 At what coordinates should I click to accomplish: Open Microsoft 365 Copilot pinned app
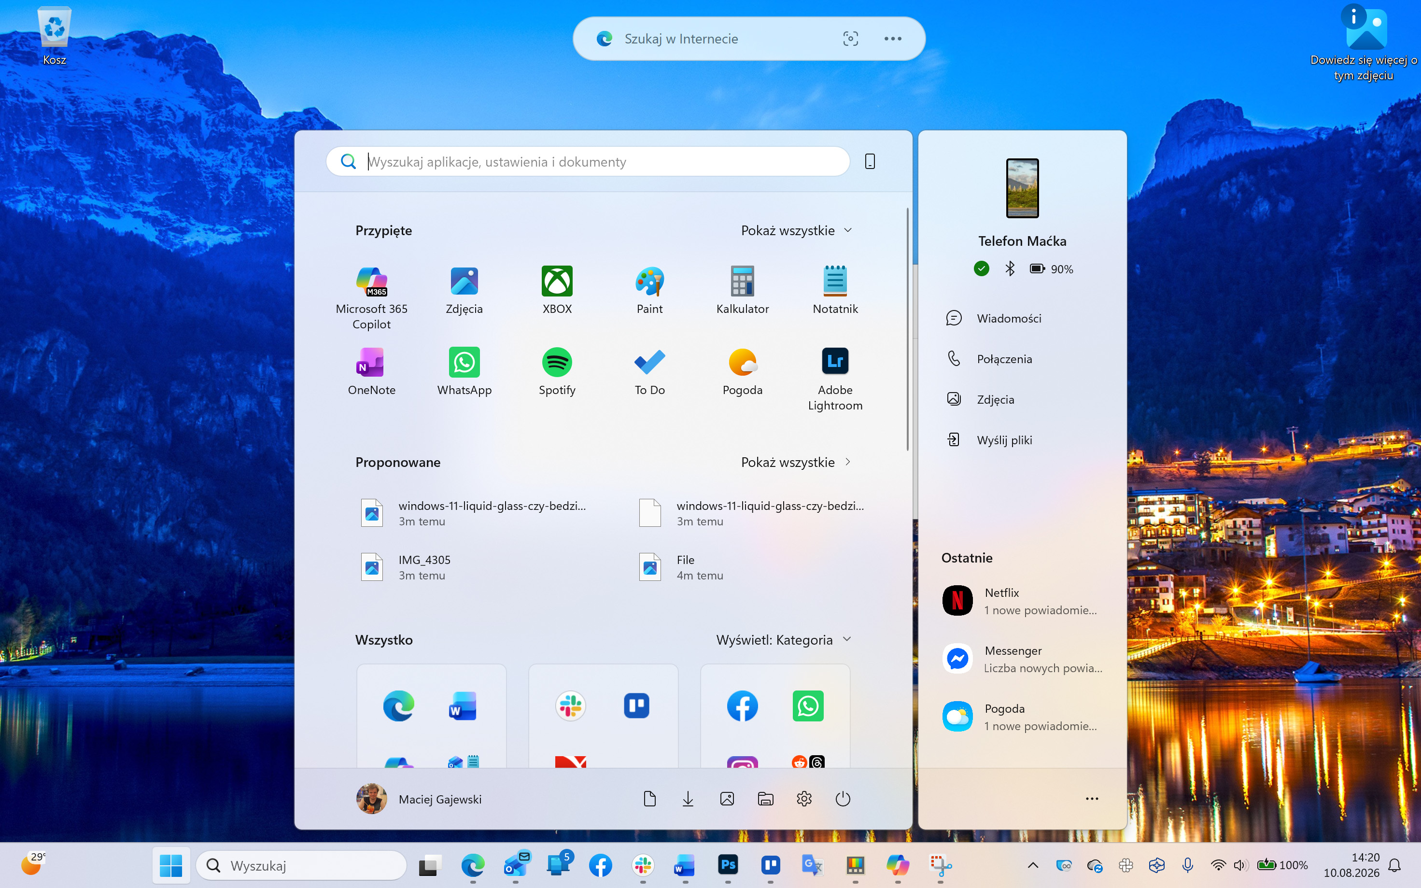pyautogui.click(x=372, y=298)
